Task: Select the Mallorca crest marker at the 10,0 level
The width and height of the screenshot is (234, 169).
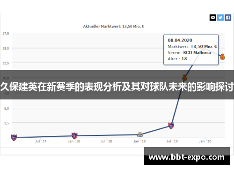Action: 184,77
